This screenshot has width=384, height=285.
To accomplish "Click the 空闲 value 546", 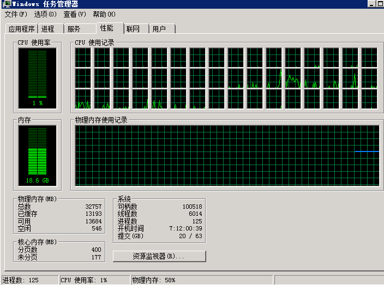I will coord(97,228).
